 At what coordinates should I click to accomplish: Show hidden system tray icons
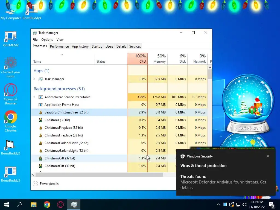coord(218,205)
